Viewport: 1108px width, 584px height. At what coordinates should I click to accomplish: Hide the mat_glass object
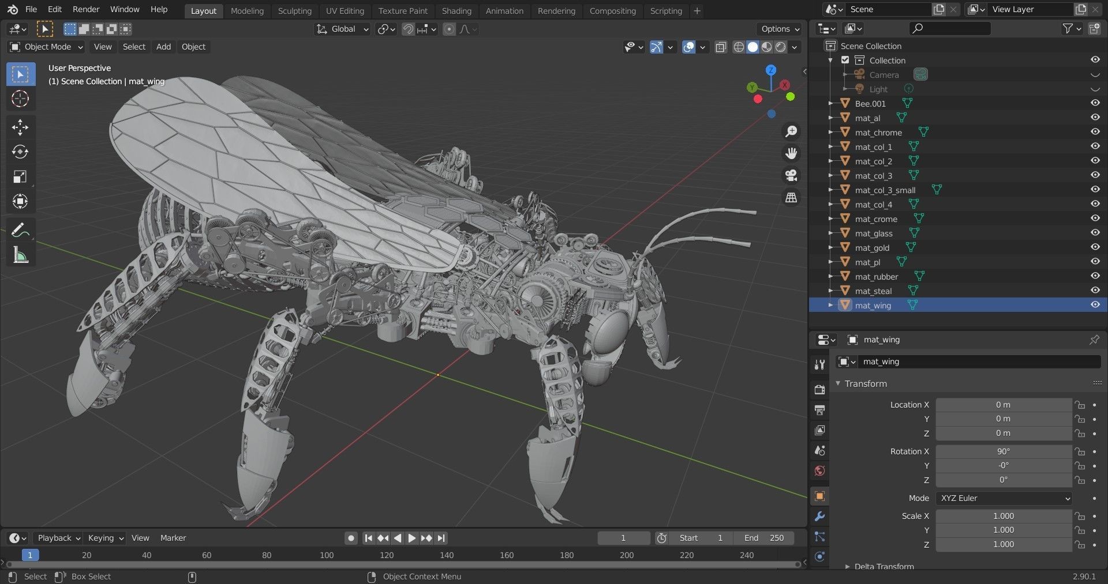coord(1094,232)
